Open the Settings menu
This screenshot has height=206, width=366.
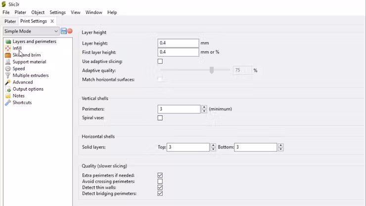click(57, 12)
